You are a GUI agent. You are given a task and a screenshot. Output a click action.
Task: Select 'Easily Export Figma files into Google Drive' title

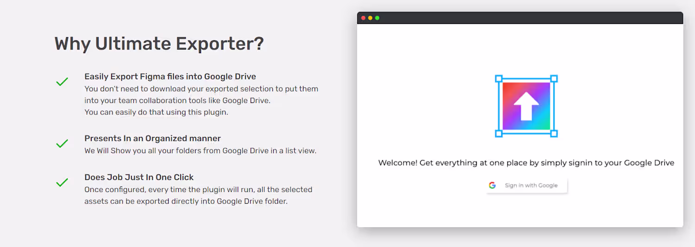pos(170,77)
